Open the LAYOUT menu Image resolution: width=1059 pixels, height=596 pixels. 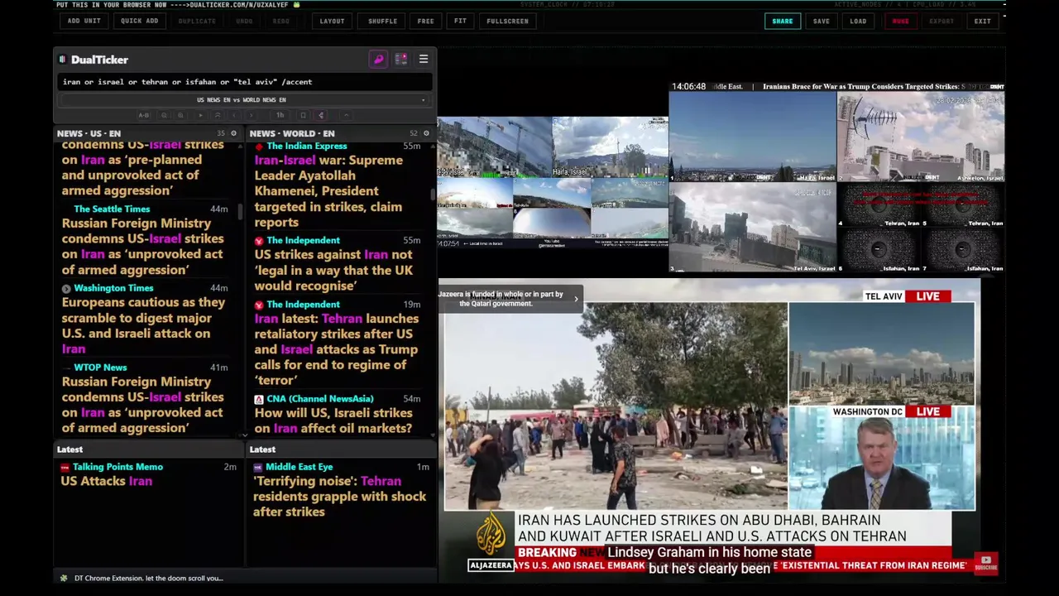point(332,21)
